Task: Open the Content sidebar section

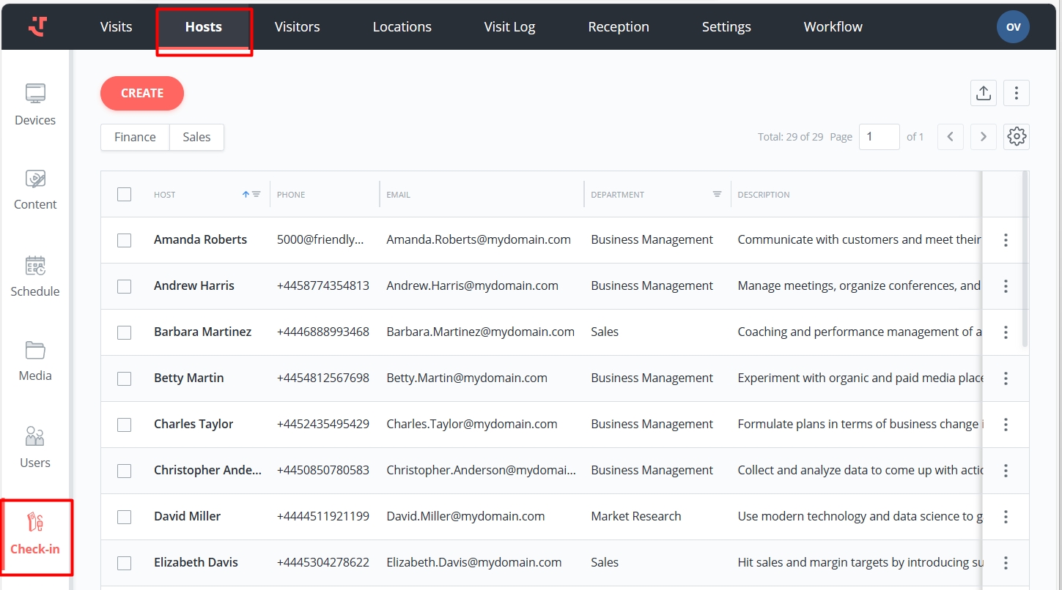Action: (x=35, y=189)
